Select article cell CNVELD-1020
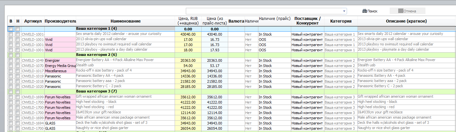 coord(33,87)
